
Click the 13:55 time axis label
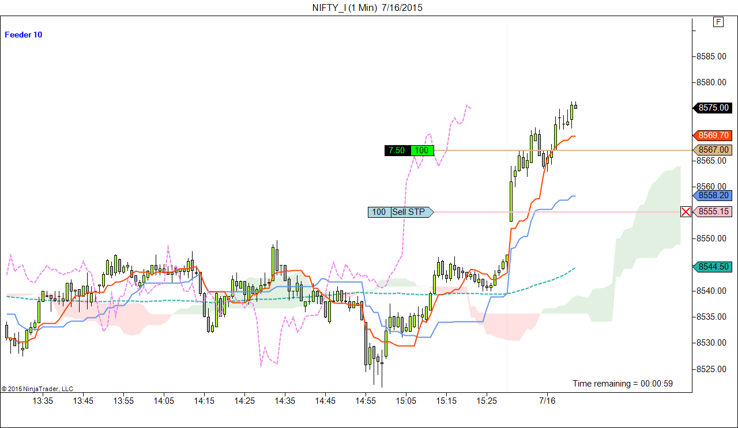pyautogui.click(x=123, y=400)
